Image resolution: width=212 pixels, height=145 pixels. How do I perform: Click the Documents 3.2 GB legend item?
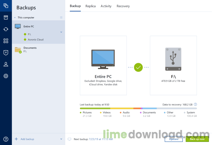click(x=148, y=114)
